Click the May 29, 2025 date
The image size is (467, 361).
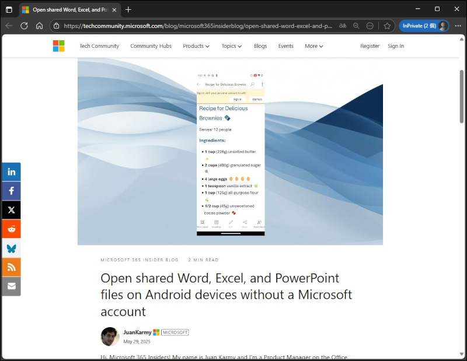(137, 342)
